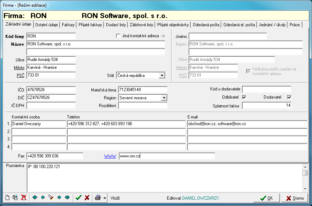The height and width of the screenshot is (206, 312).
Task: Open the WWW hyperlink
Action: point(110,156)
